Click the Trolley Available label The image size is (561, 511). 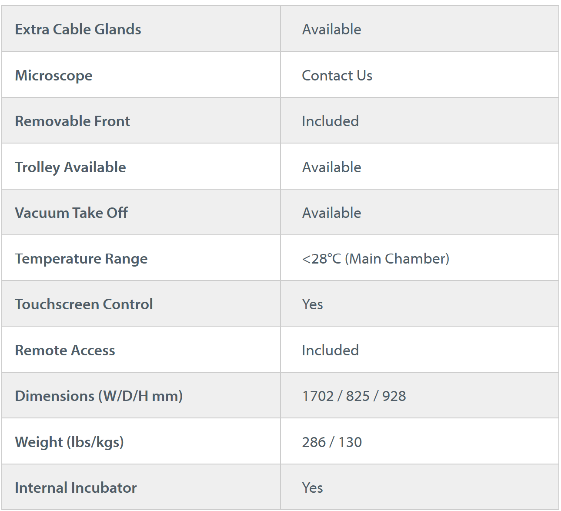(70, 167)
